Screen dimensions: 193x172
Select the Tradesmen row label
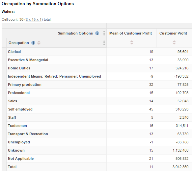coord(17,126)
